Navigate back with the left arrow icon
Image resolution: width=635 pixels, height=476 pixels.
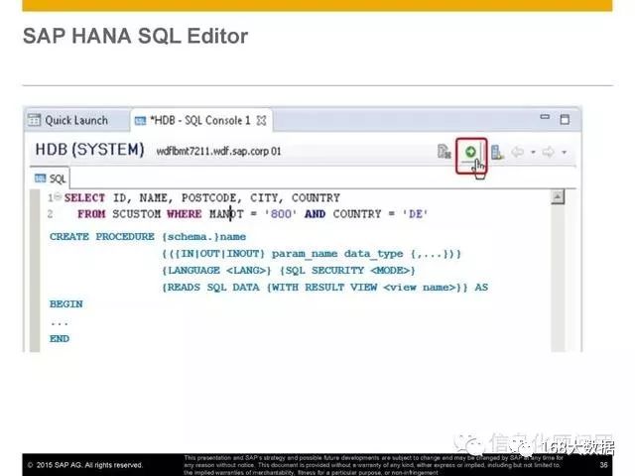[518, 152]
